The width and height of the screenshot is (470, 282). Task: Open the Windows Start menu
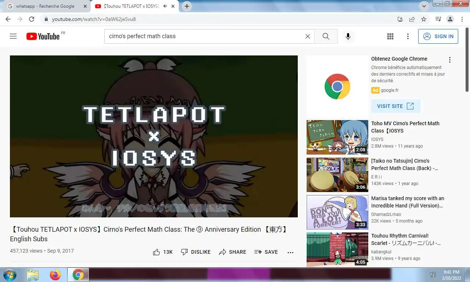tap(9, 275)
